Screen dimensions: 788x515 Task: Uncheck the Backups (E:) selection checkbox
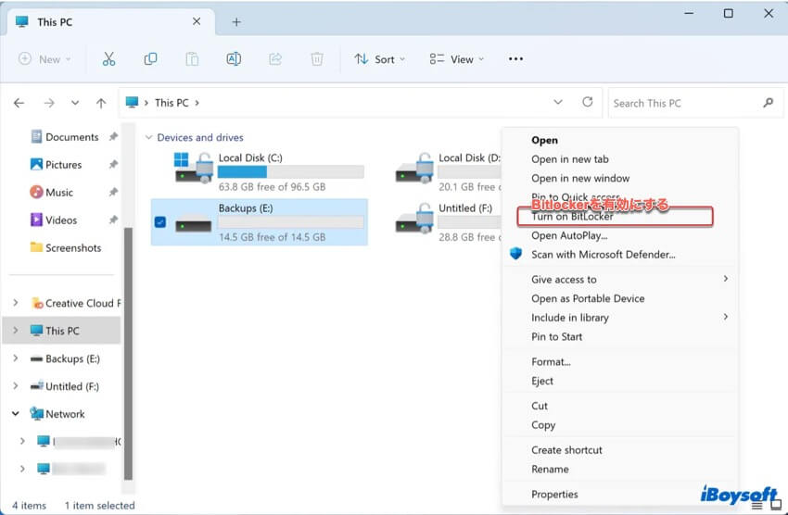pos(160,222)
